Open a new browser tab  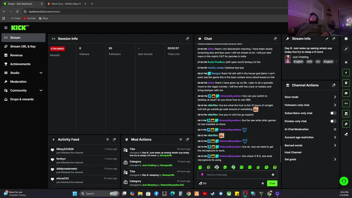(92, 4)
